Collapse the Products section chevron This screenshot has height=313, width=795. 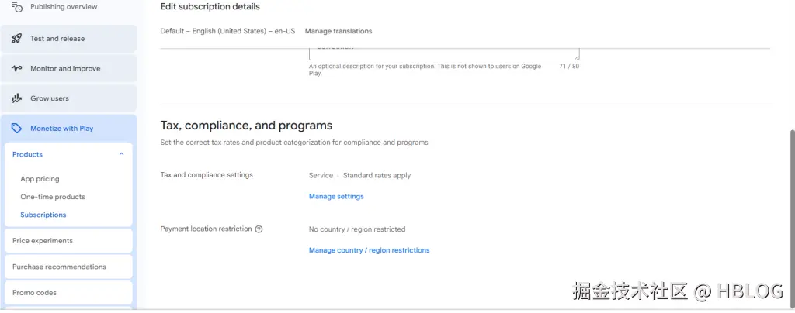click(121, 154)
